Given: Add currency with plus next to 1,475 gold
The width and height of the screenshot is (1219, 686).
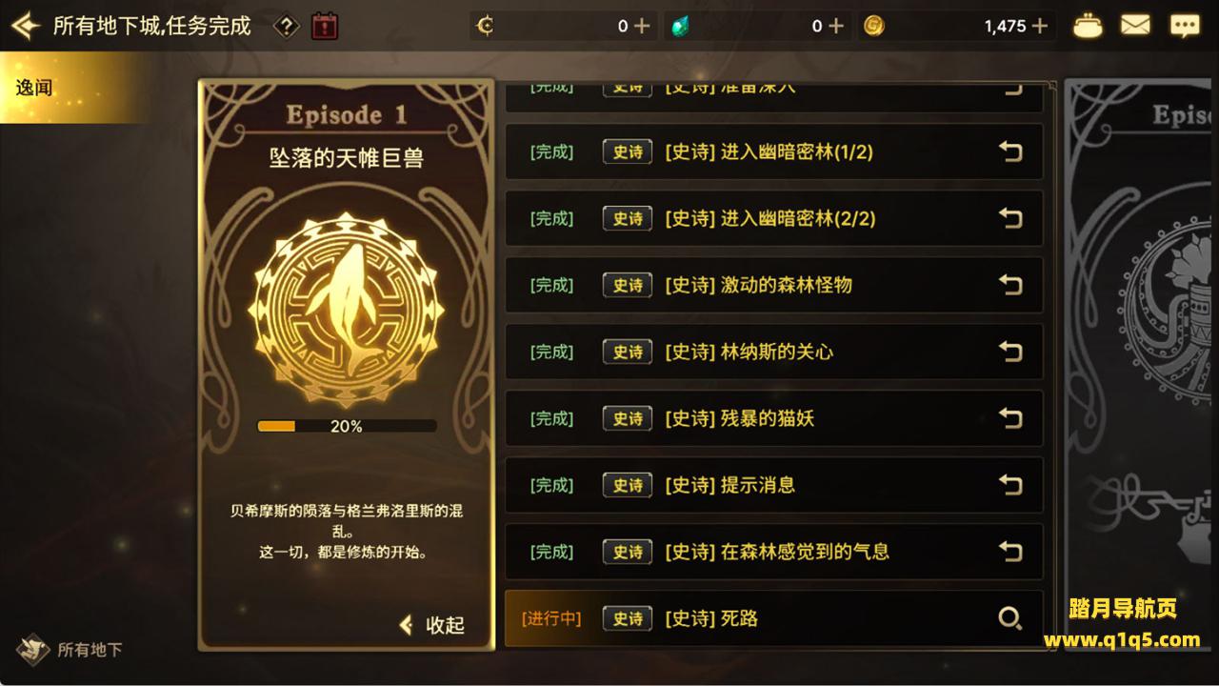Looking at the screenshot, I should (x=1039, y=27).
